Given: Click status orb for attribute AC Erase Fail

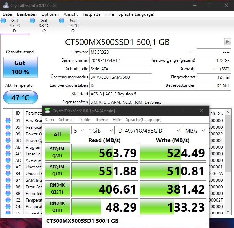Looking at the screenshot, I should click(8, 154).
